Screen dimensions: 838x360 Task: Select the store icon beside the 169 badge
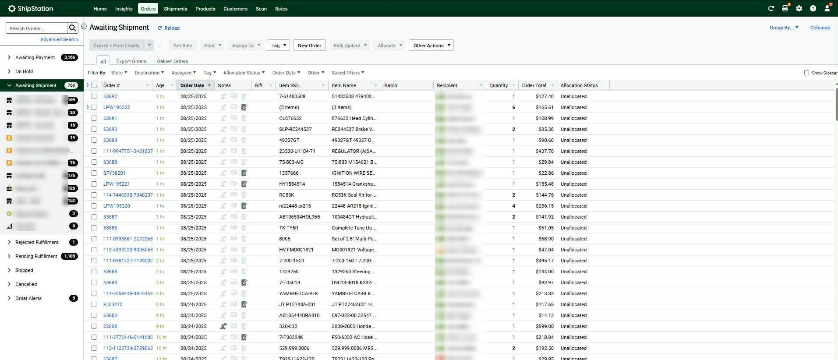[9, 100]
